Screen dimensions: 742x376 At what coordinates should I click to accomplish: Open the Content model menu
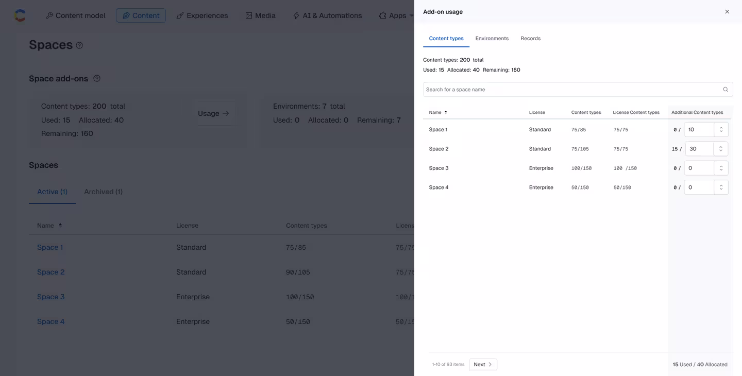pos(76,15)
